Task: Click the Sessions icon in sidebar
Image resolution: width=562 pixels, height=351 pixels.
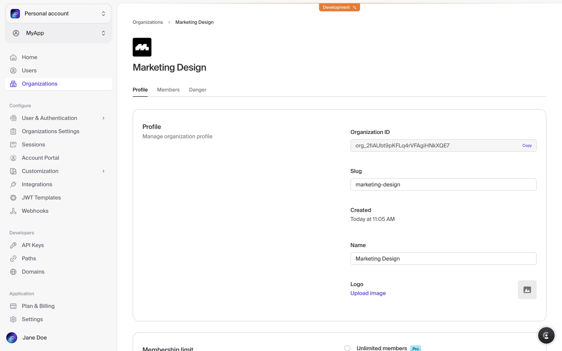Action: point(13,145)
